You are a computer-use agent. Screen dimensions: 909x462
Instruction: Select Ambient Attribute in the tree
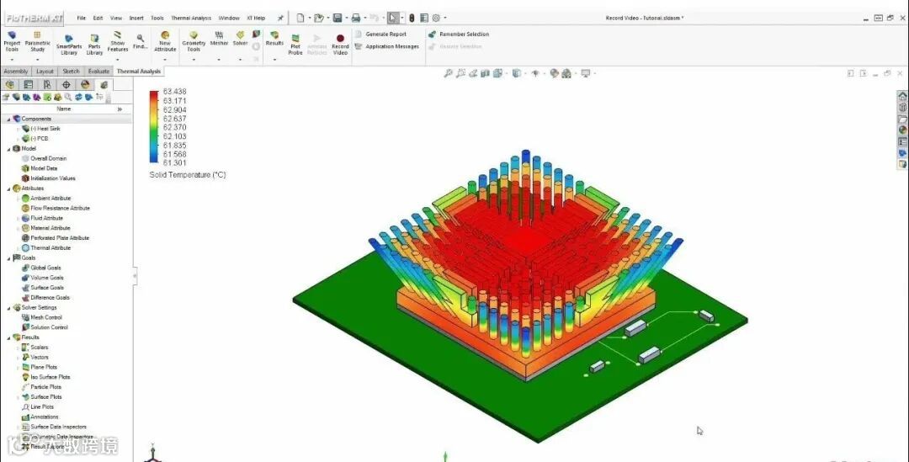point(46,199)
